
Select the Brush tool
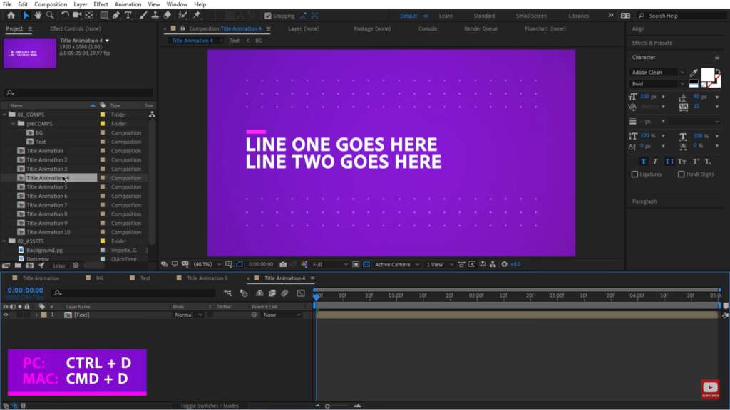tap(143, 16)
